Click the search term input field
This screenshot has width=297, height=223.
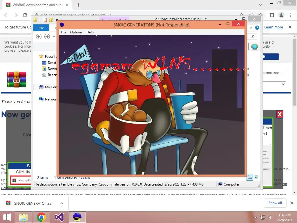[274, 73]
